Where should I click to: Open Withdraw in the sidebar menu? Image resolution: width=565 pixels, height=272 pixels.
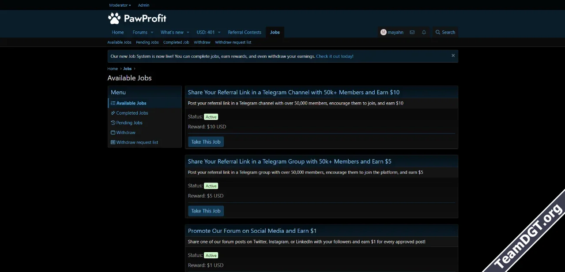(125, 132)
